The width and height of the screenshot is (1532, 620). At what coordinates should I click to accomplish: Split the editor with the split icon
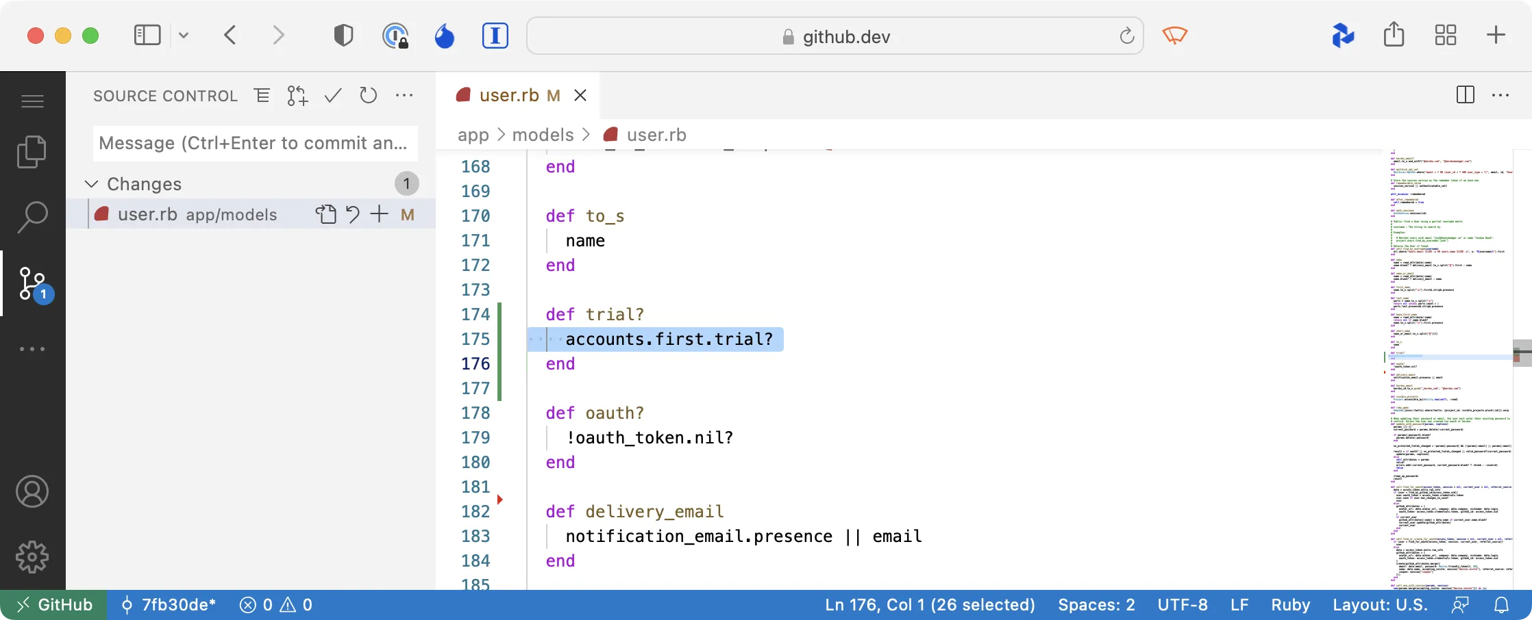click(1465, 95)
